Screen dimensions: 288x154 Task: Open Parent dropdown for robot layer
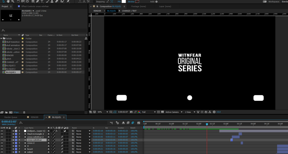[x=83, y=152]
